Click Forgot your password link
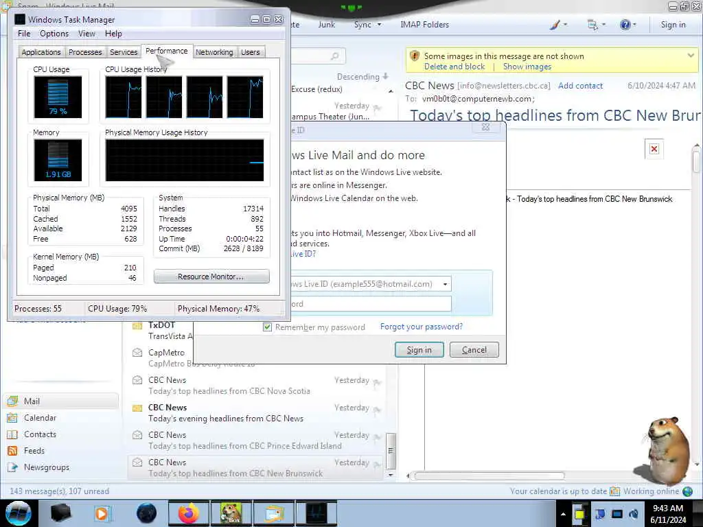The height and width of the screenshot is (527, 703). [x=422, y=327]
